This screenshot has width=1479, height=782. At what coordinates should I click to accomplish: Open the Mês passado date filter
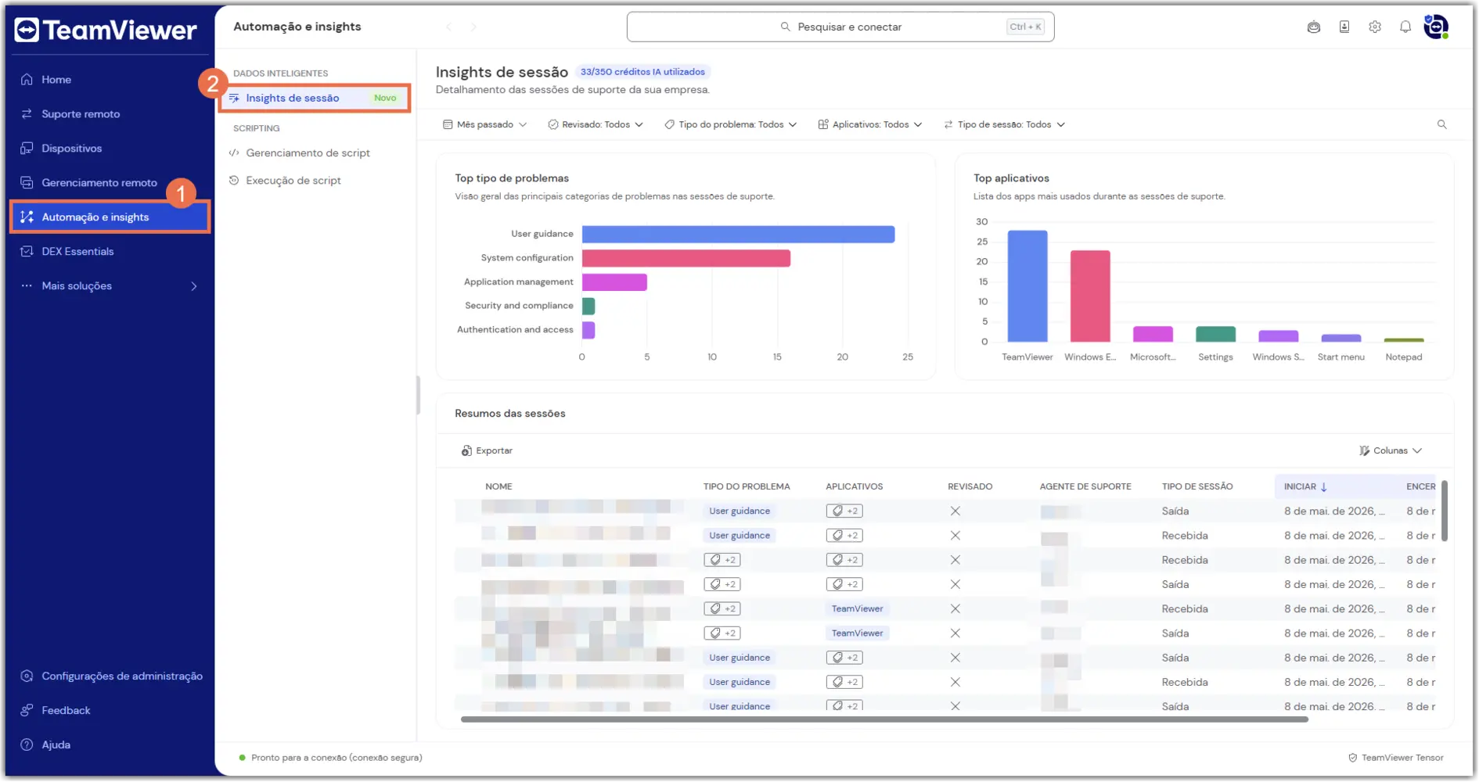point(485,124)
